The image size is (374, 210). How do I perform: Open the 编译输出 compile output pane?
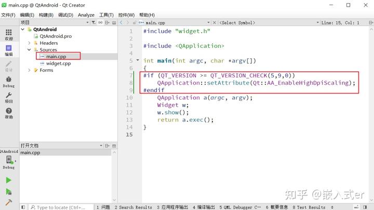click(204, 207)
